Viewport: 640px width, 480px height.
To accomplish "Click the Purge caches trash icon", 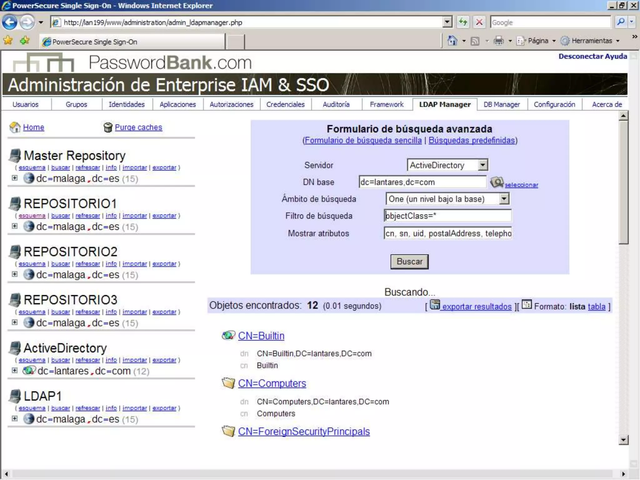I will click(108, 127).
